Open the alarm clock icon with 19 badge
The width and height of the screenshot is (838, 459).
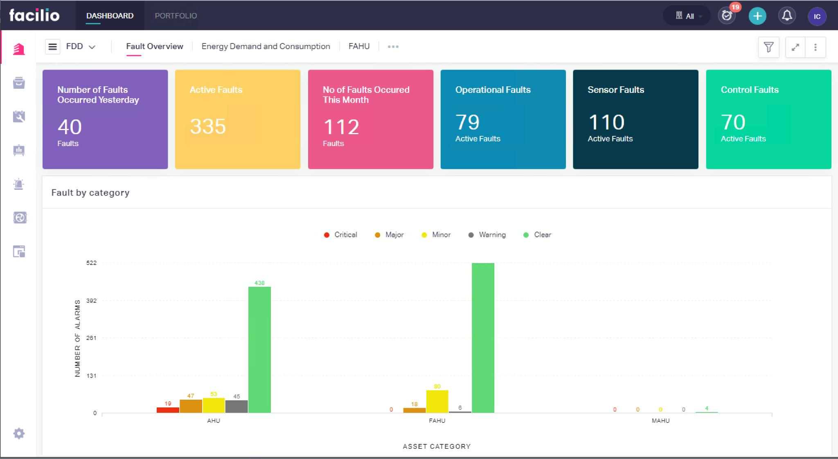[x=727, y=16]
